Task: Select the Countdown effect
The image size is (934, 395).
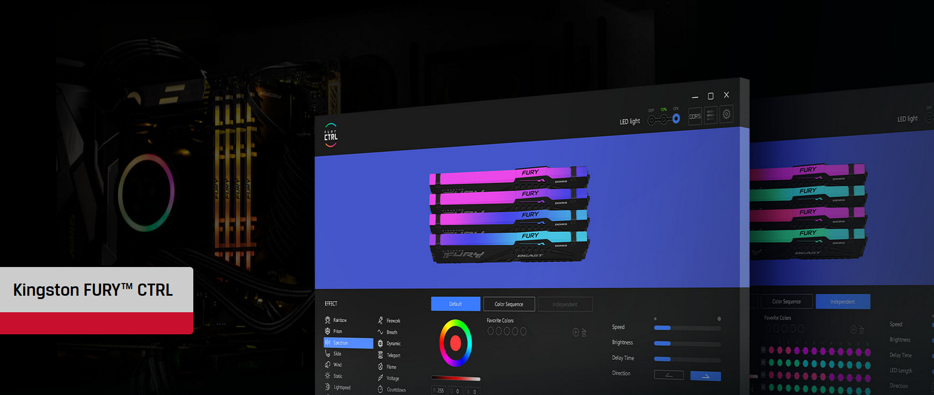Action: click(392, 389)
